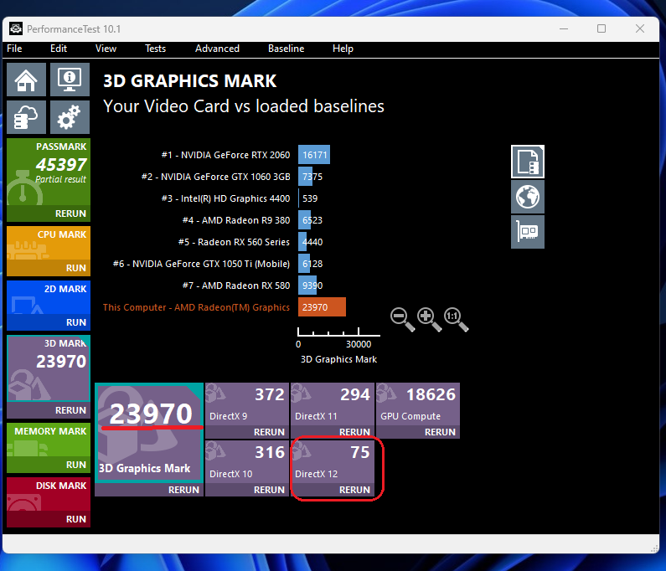The image size is (666, 571).
Task: Open the System Information monitor icon
Action: [70, 80]
